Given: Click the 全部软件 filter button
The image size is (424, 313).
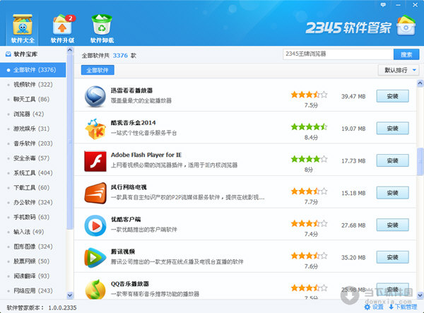Looking at the screenshot, I should 98,70.
